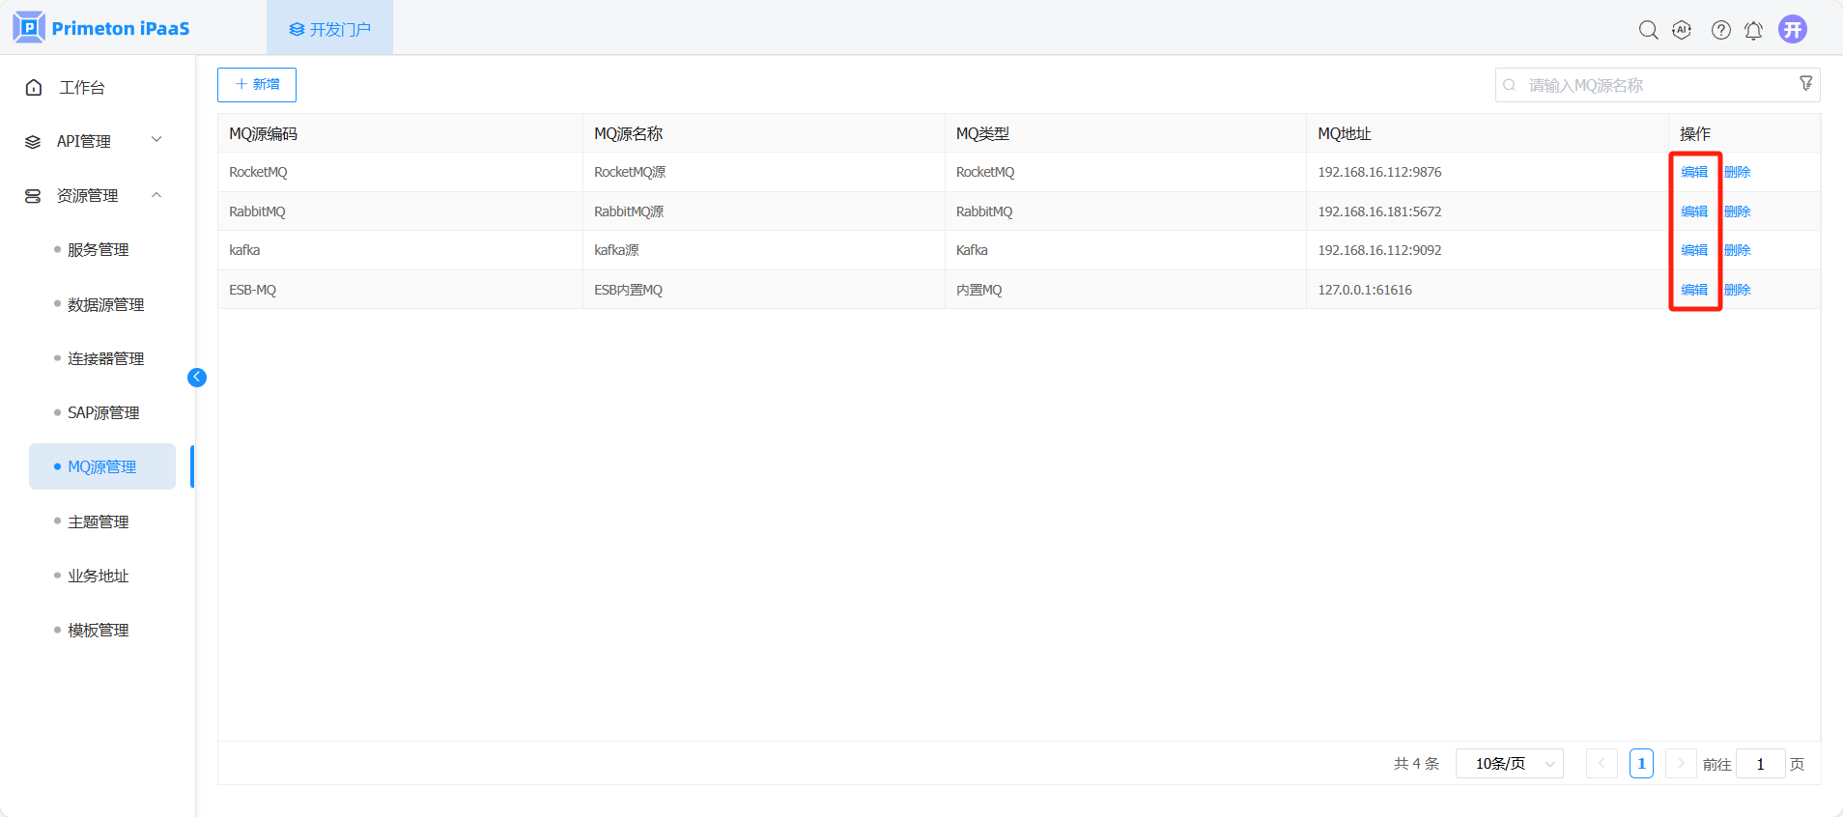The image size is (1843, 817).
Task: Click page number 1 in pagination
Action: tap(1641, 764)
